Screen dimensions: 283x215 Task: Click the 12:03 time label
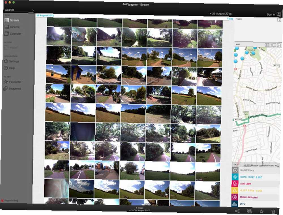pyautogui.click(x=230, y=19)
